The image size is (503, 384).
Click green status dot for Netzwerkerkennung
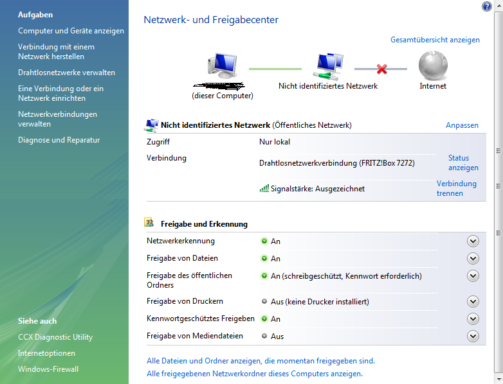[264, 241]
